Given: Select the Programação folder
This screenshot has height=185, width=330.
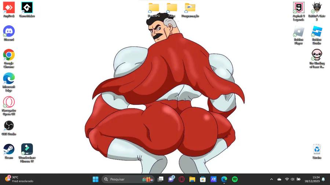Looking at the screenshot, I should coord(190,10).
